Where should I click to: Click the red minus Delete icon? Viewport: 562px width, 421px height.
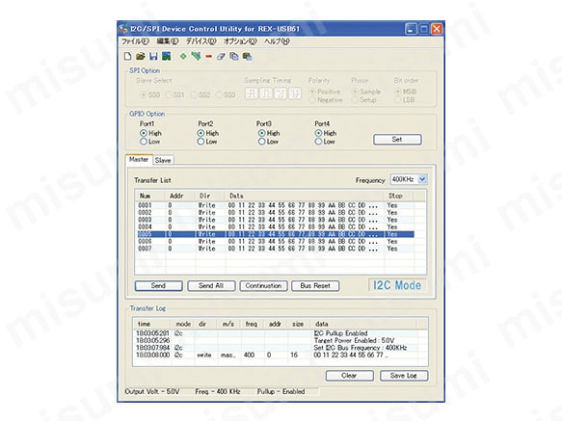pyautogui.click(x=208, y=57)
